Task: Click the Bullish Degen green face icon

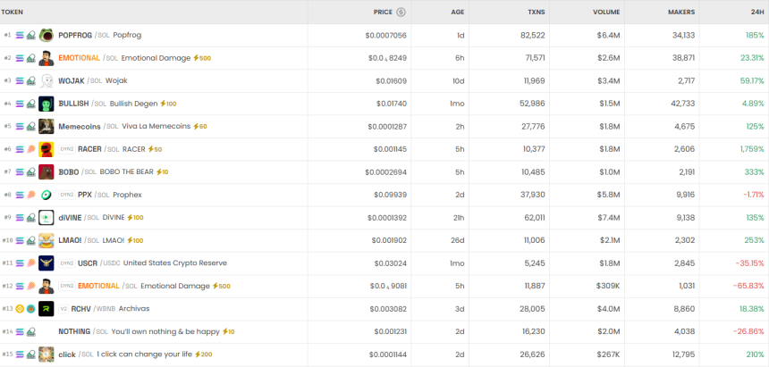Action: tap(46, 104)
